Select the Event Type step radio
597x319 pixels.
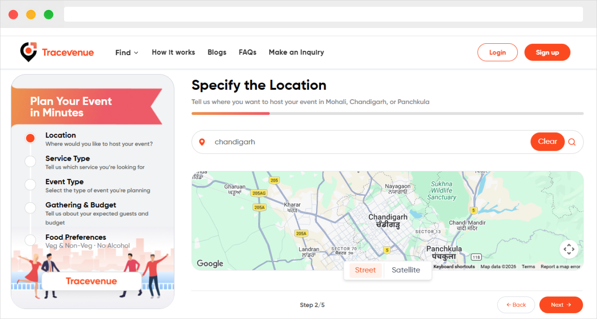(x=30, y=185)
